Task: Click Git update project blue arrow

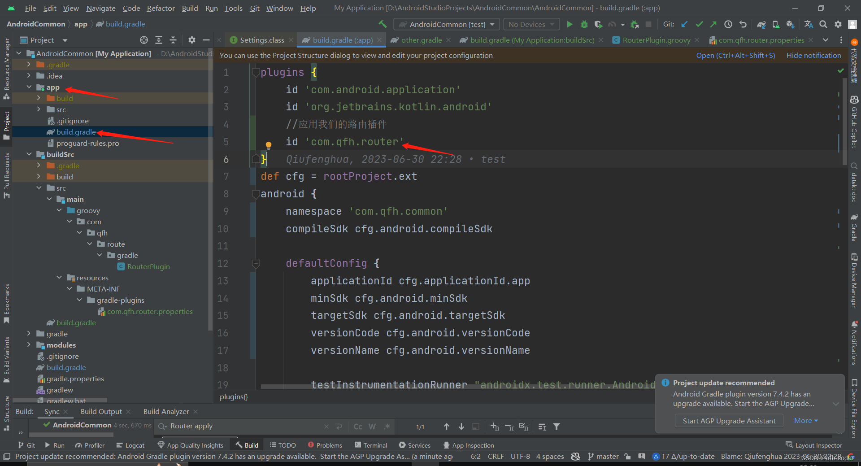Action: click(684, 24)
